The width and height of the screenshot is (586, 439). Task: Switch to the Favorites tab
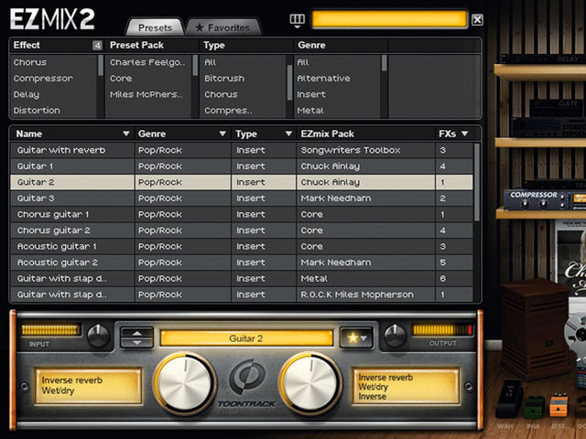(222, 27)
